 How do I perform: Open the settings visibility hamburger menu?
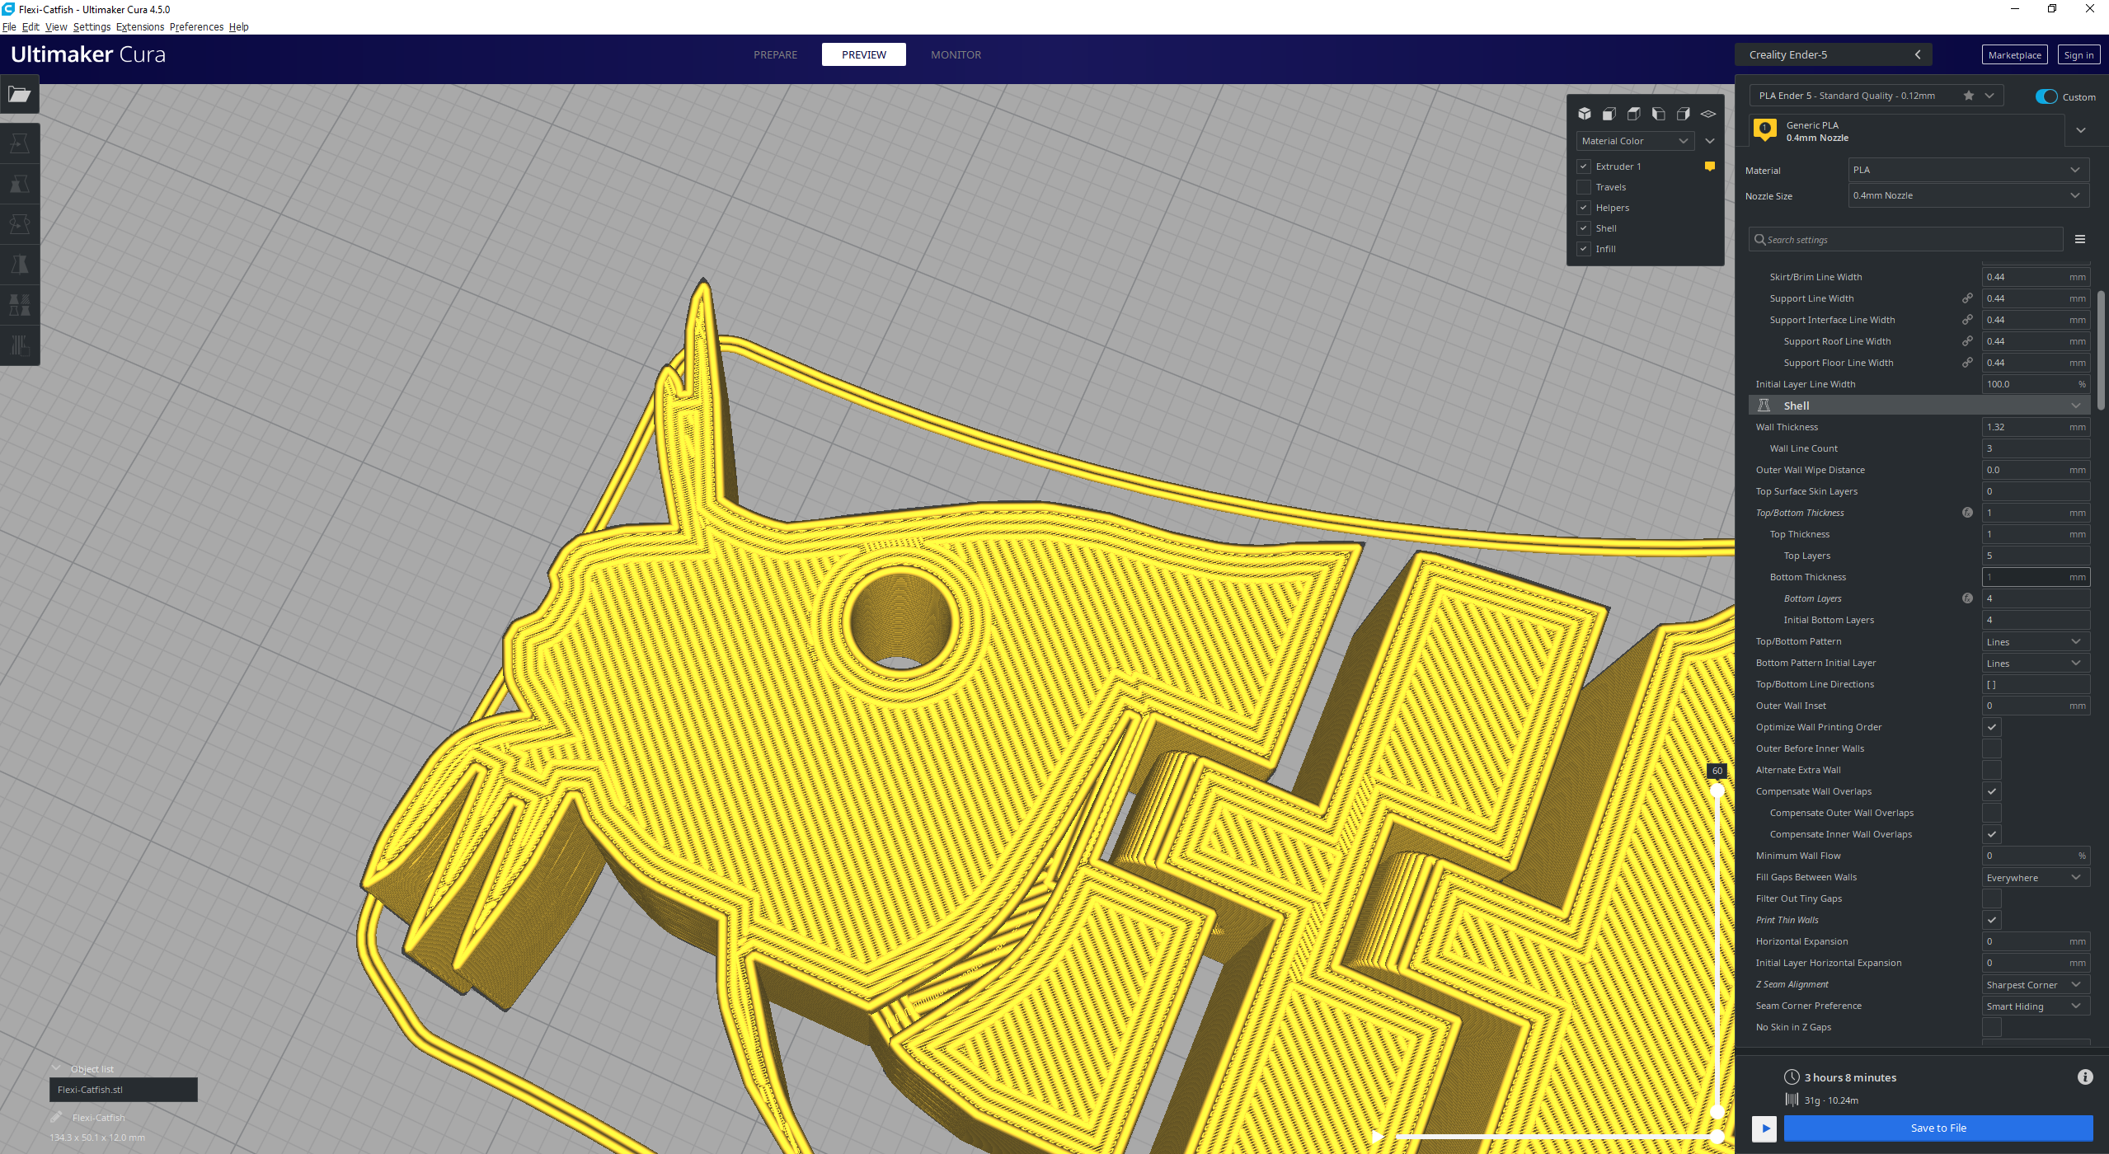coord(2079,240)
